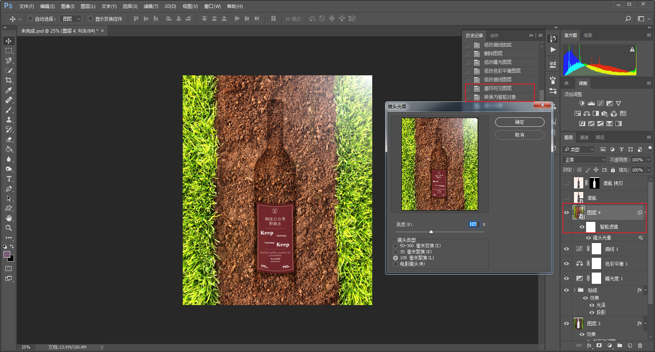Viewport: 655px width, 352px height.
Task: Select the 50-300 毫米变焦 lens type
Action: click(396, 246)
